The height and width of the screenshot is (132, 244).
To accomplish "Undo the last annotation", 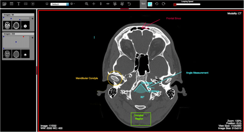I will point(157,4).
